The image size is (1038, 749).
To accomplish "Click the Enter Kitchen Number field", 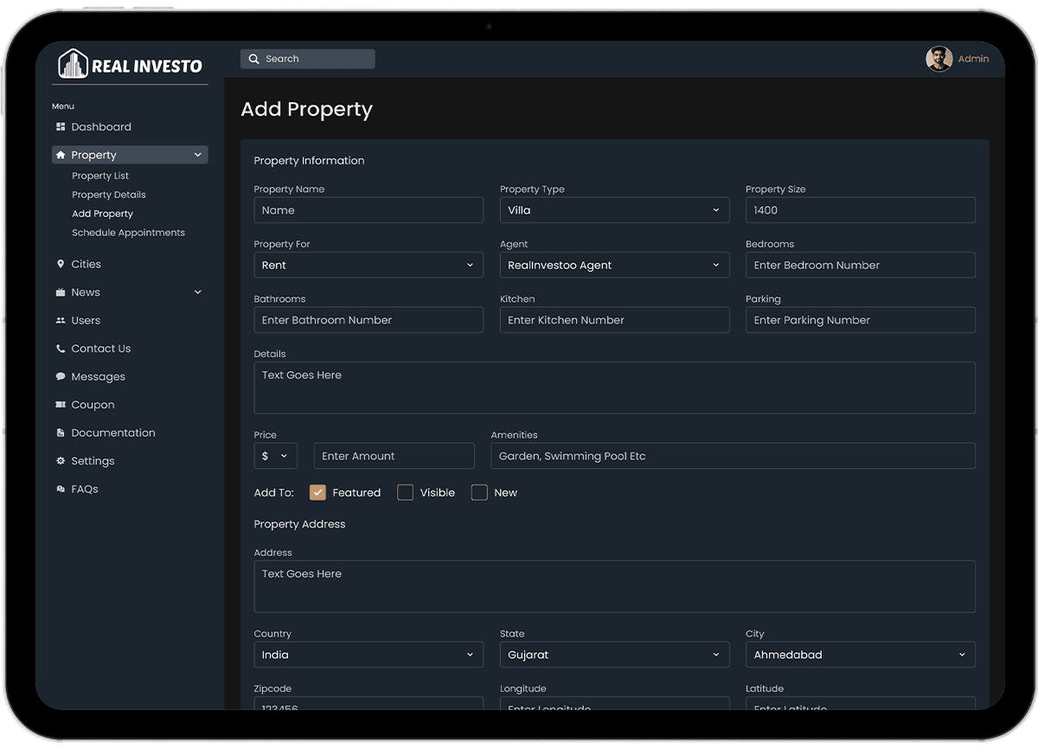I will click(x=615, y=320).
